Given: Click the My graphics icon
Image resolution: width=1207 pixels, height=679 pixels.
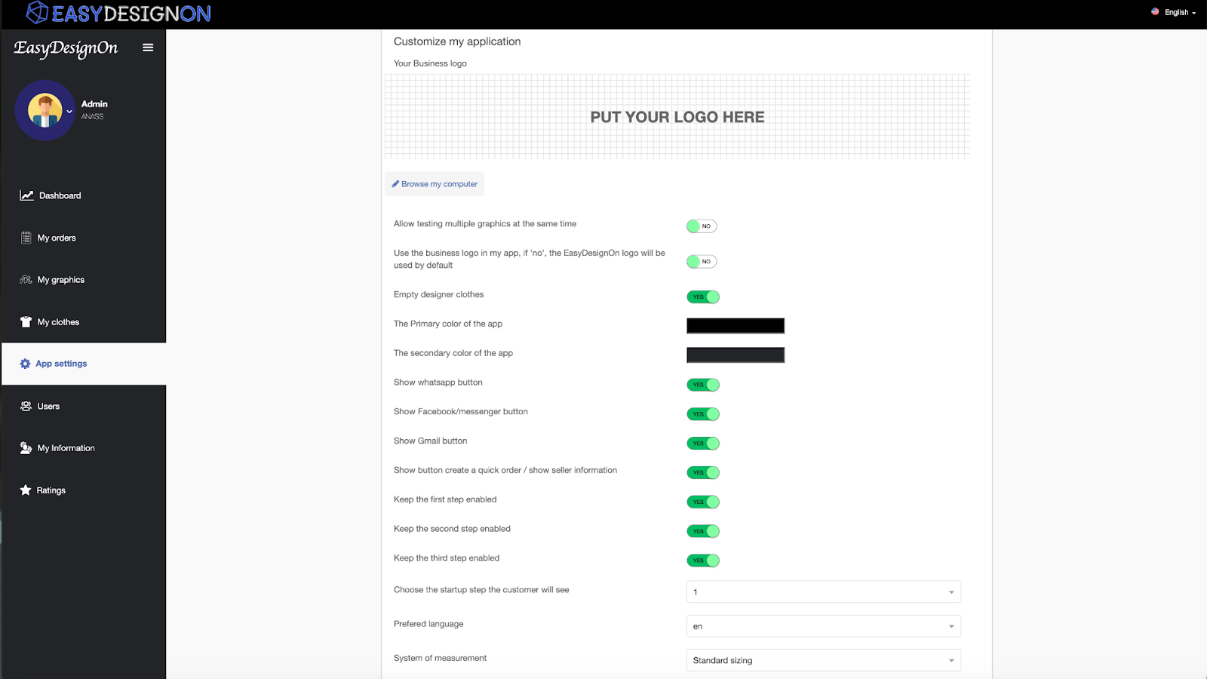Looking at the screenshot, I should [x=26, y=280].
